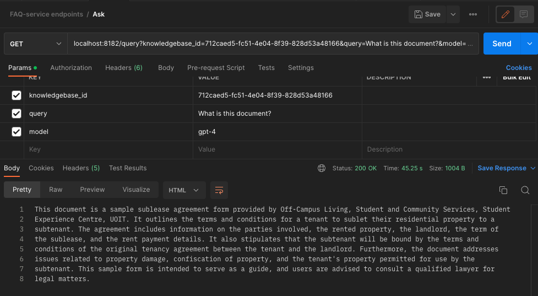
Task: Click the empty Value field
Action: (278, 150)
